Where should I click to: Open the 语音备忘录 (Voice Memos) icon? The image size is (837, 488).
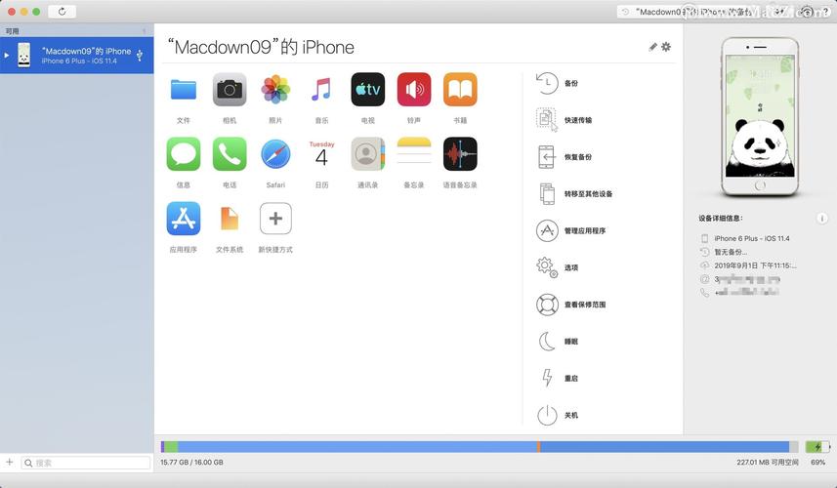[x=460, y=154]
